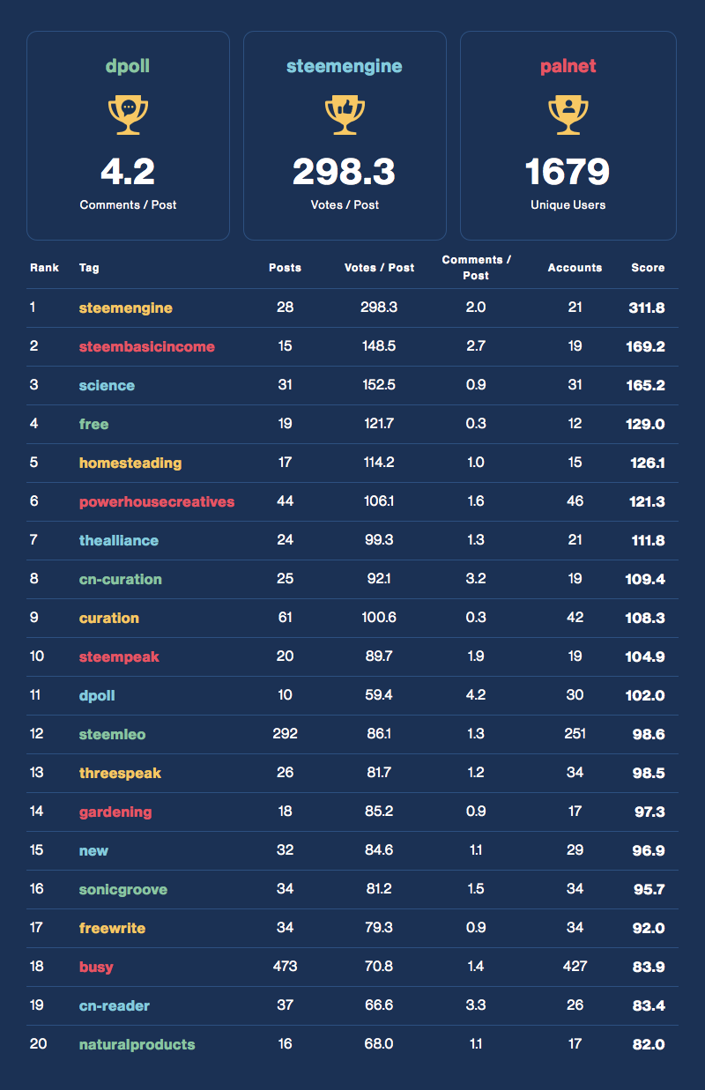Select score 165.2 for science
The width and height of the screenshot is (705, 1090).
(646, 385)
